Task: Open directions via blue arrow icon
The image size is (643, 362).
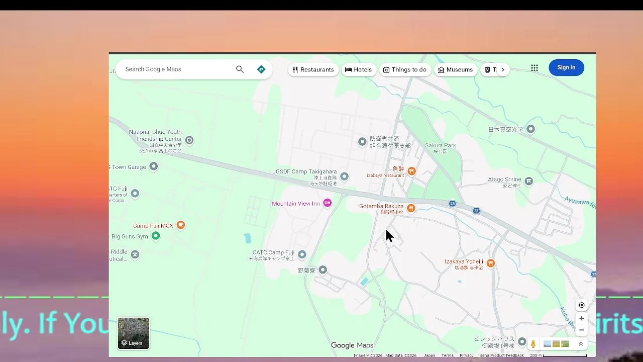Action: (x=261, y=69)
